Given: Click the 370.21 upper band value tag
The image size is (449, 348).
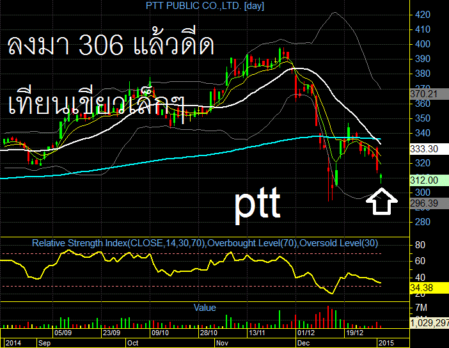Looking at the screenshot, I should (429, 94).
